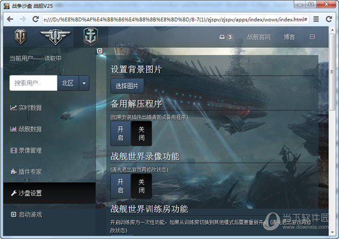Click the scrollbar down arrow
This screenshot has width=339, height=239.
[332, 232]
